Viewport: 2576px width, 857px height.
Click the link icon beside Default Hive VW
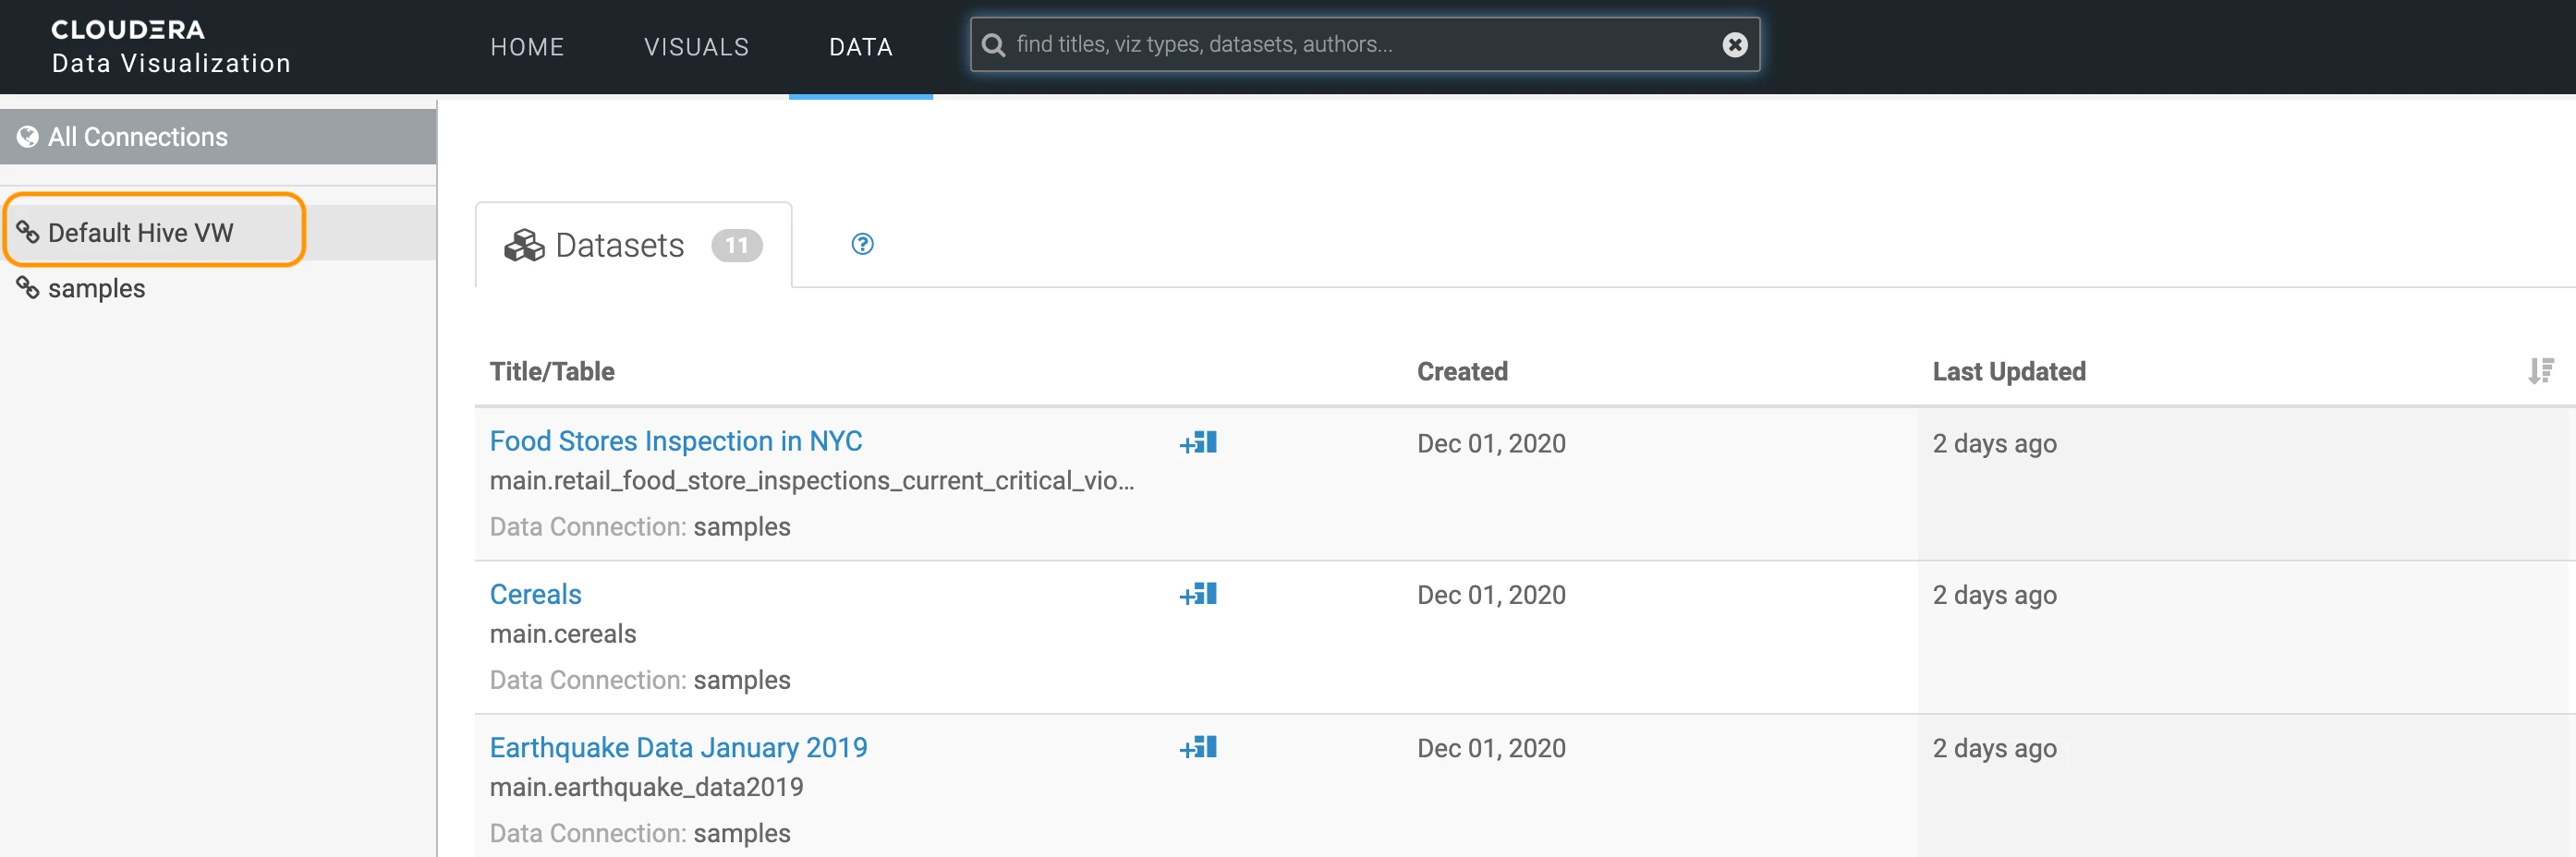[28, 233]
